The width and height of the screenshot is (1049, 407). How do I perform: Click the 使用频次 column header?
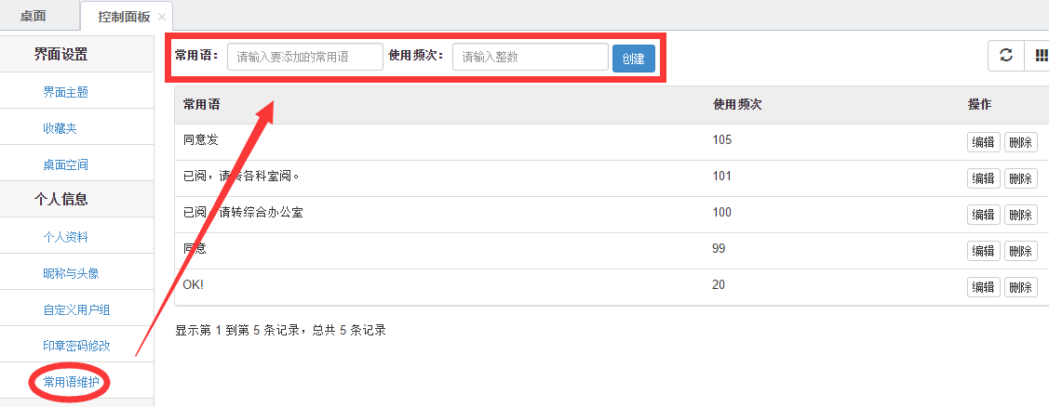coord(737,105)
